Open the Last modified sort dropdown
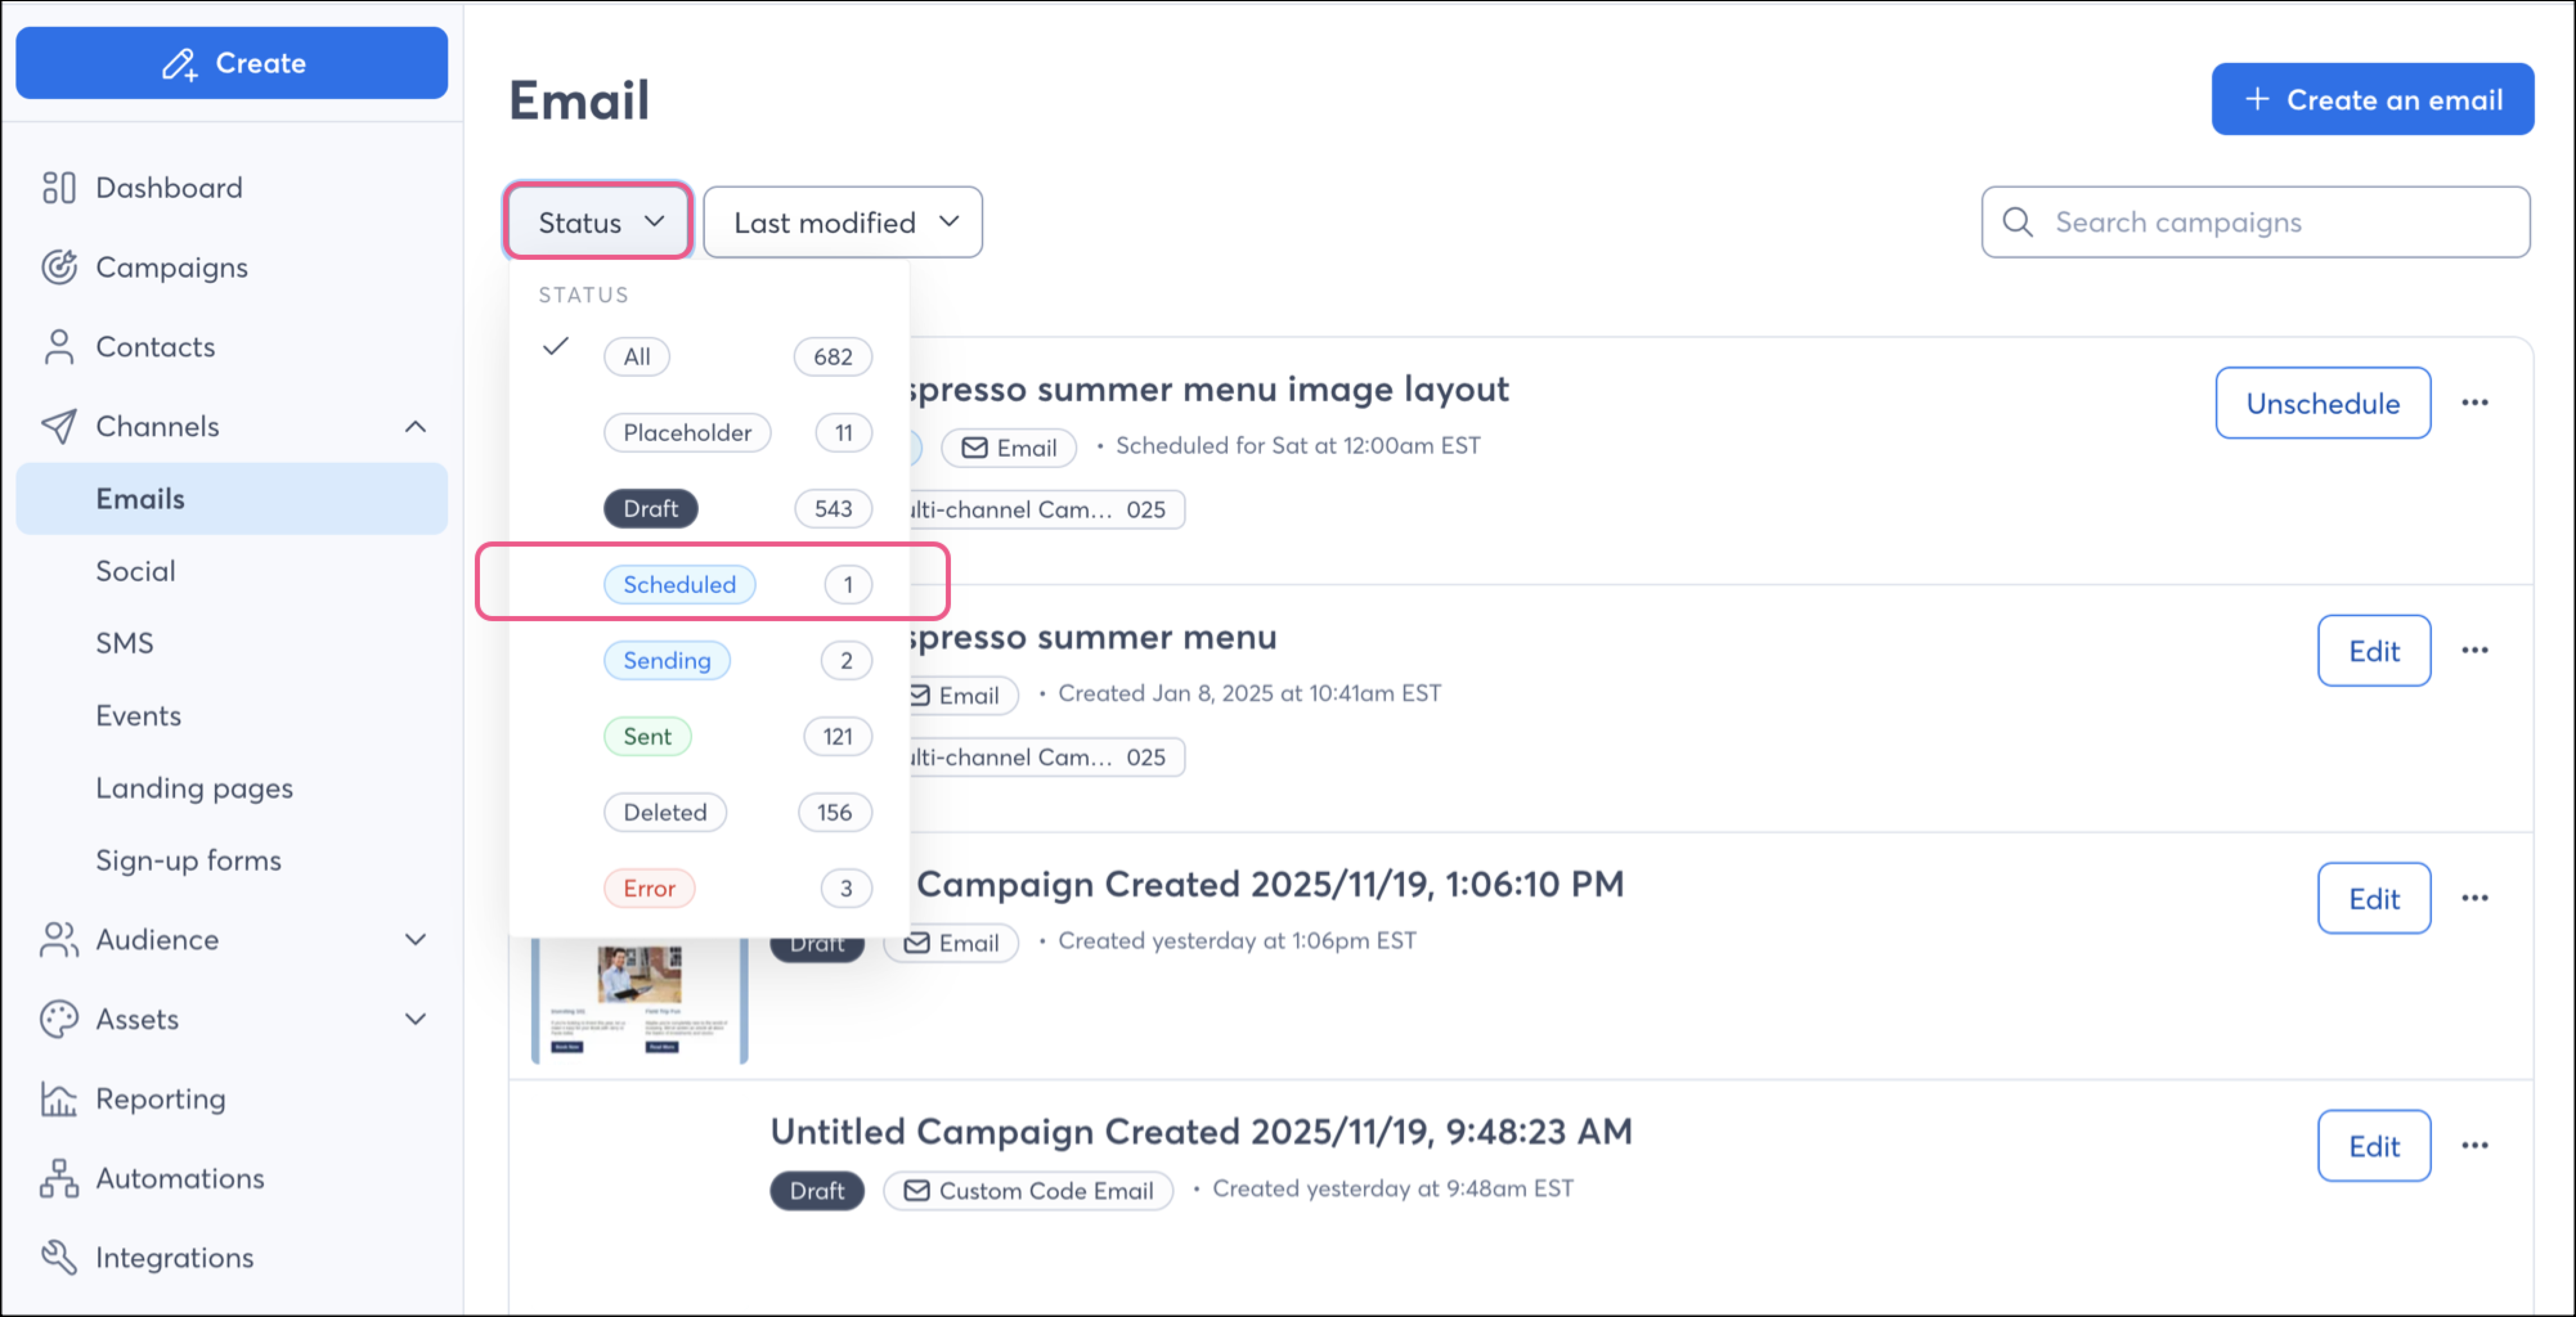Image resolution: width=2576 pixels, height=1317 pixels. (x=842, y=222)
